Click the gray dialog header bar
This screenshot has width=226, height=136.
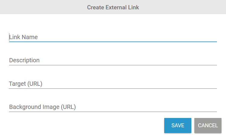coord(45,7)
